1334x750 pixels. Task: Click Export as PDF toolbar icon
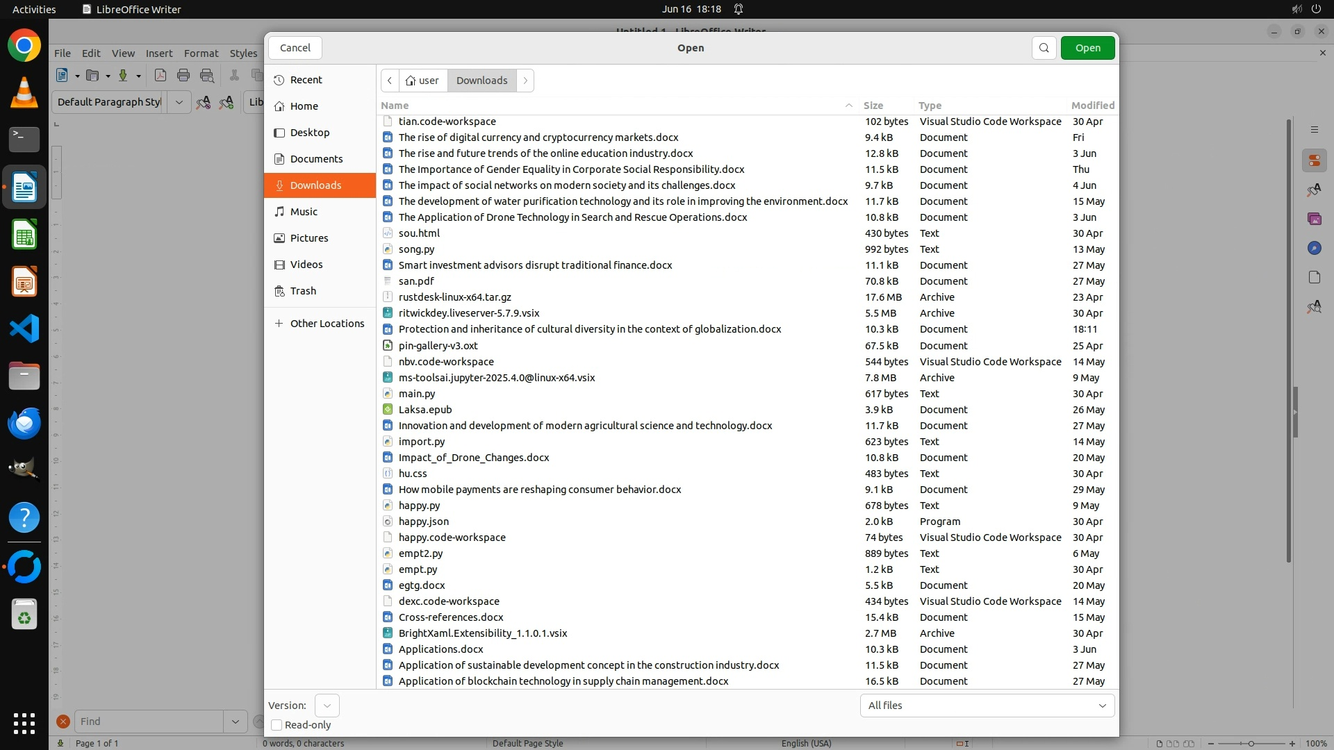tap(160, 76)
